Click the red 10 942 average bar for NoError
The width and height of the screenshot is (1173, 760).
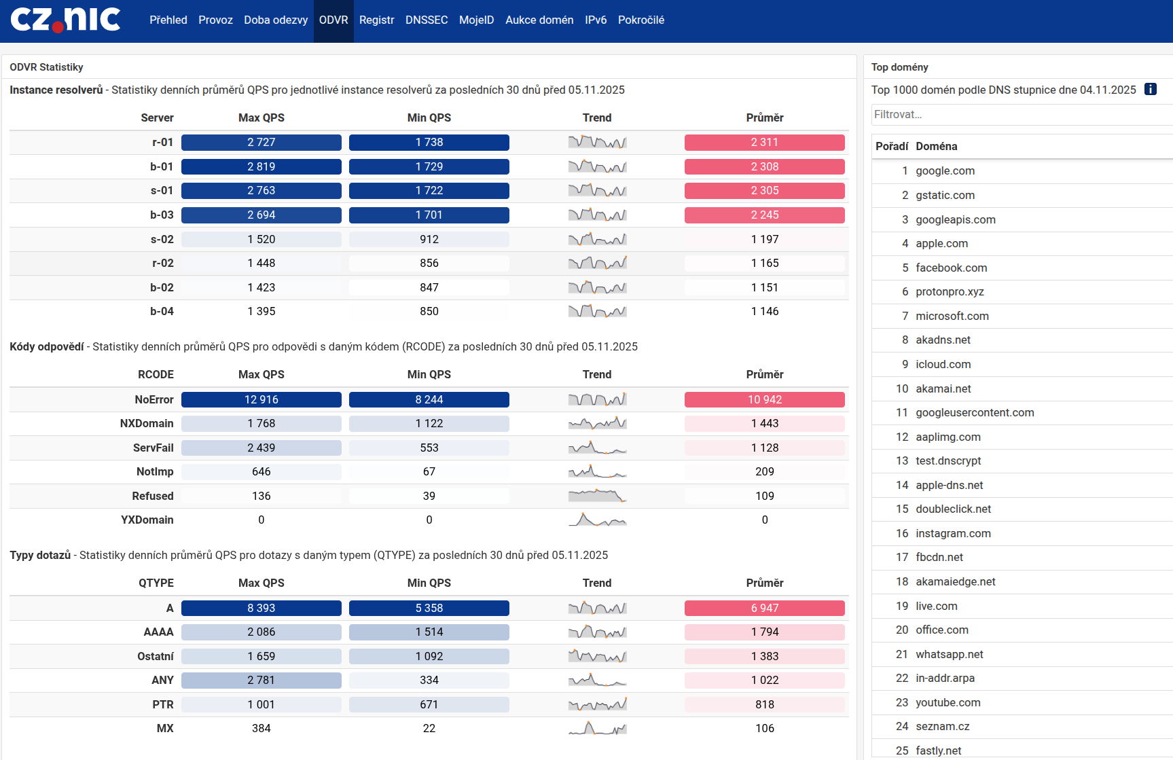pos(764,400)
